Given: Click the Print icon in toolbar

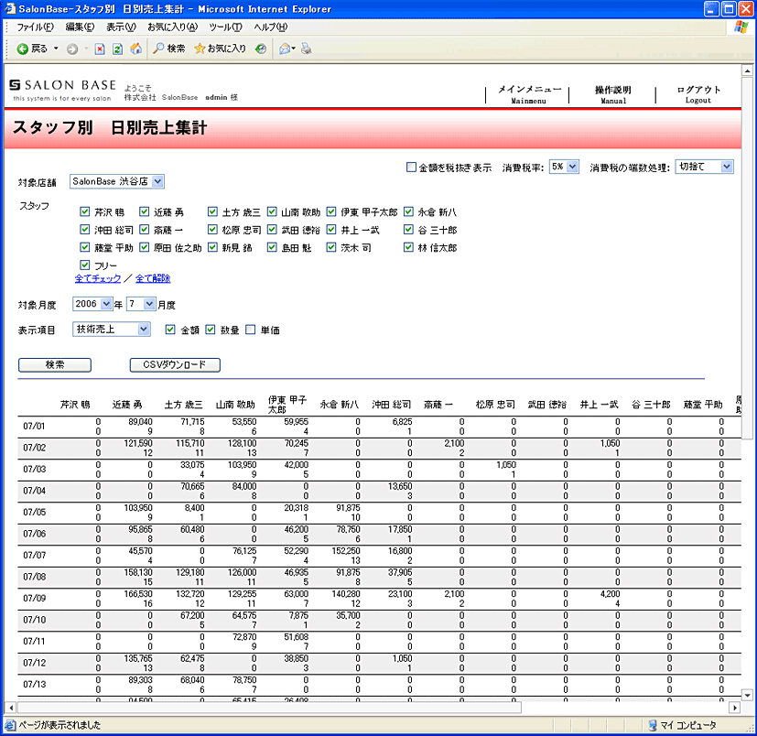Looking at the screenshot, I should [x=306, y=49].
